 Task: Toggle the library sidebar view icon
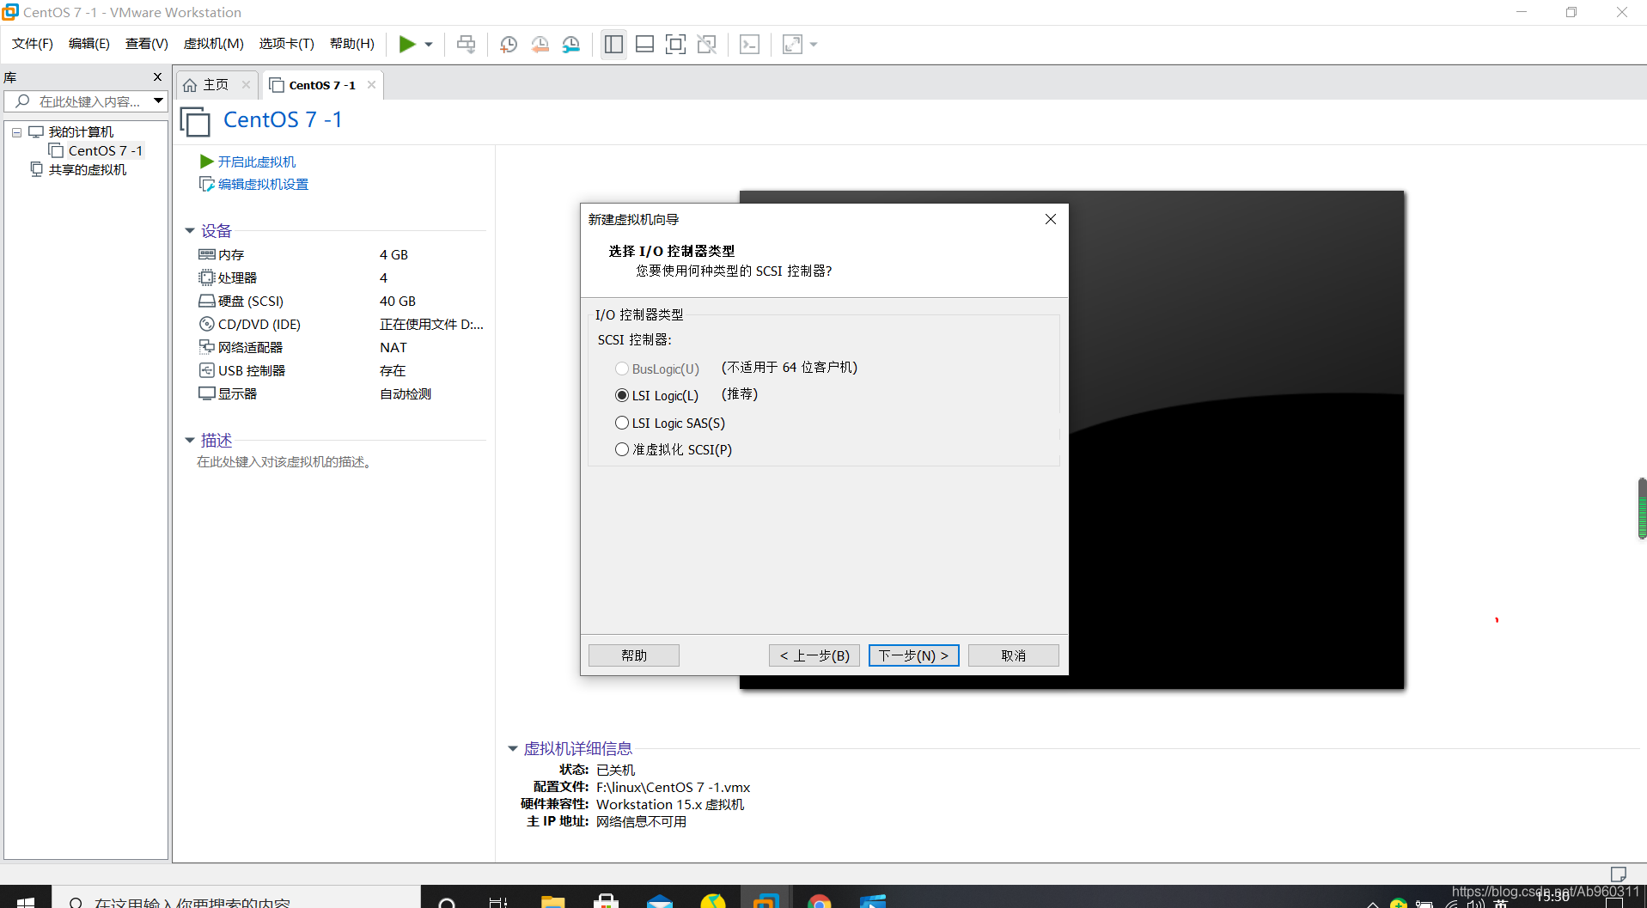coord(613,44)
